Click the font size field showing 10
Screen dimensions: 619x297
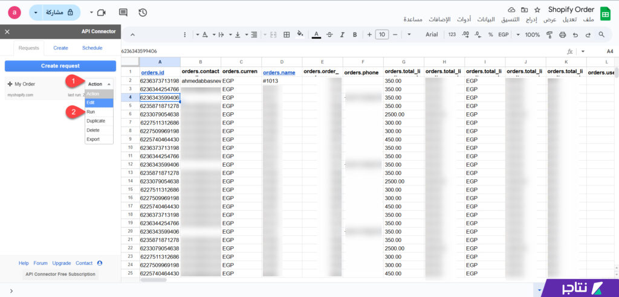[x=382, y=34]
